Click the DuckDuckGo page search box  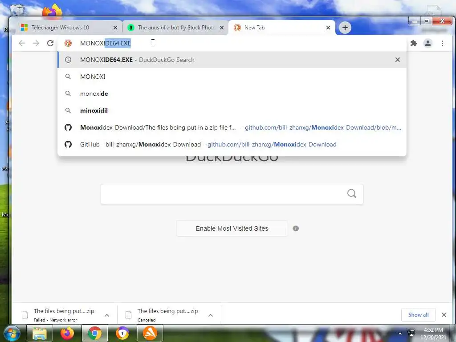point(232,194)
